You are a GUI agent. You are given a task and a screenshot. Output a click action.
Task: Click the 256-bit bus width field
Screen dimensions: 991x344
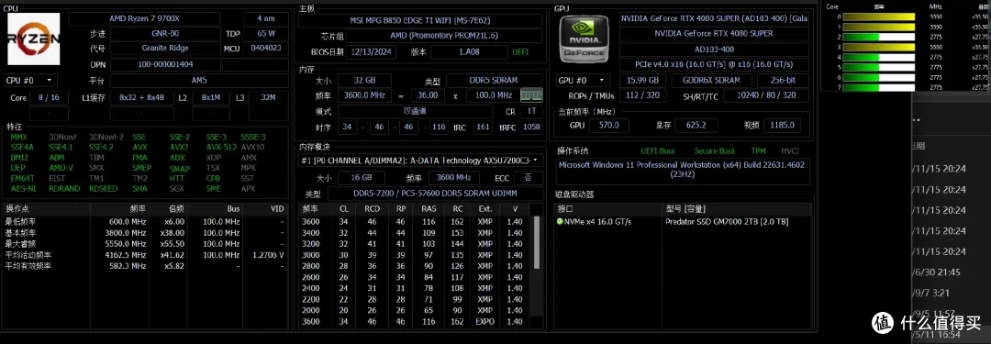point(784,81)
